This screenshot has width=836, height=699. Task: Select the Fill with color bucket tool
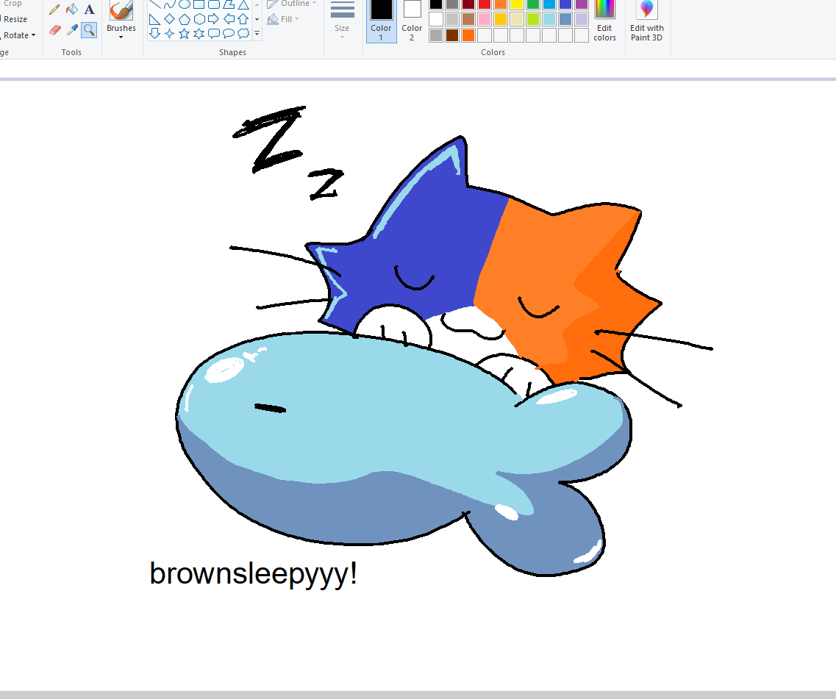coord(72,10)
